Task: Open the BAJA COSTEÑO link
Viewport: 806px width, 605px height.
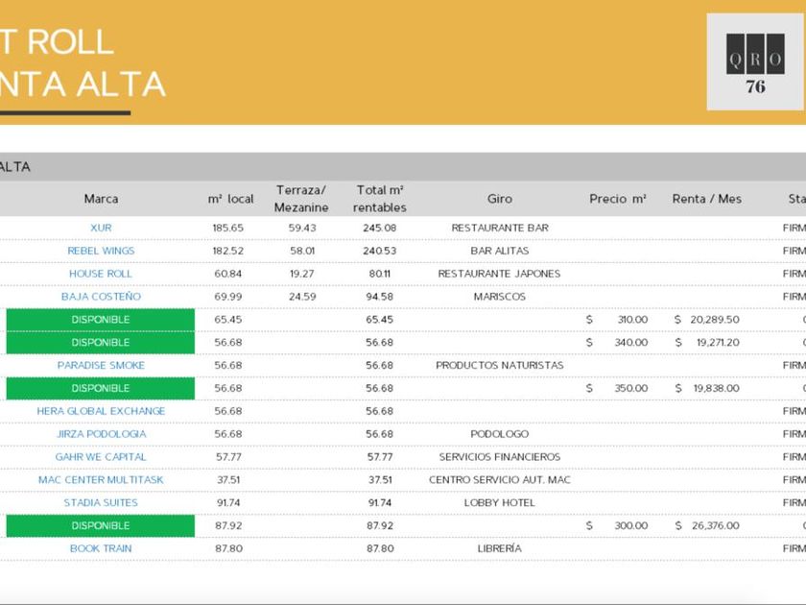Action: [101, 297]
